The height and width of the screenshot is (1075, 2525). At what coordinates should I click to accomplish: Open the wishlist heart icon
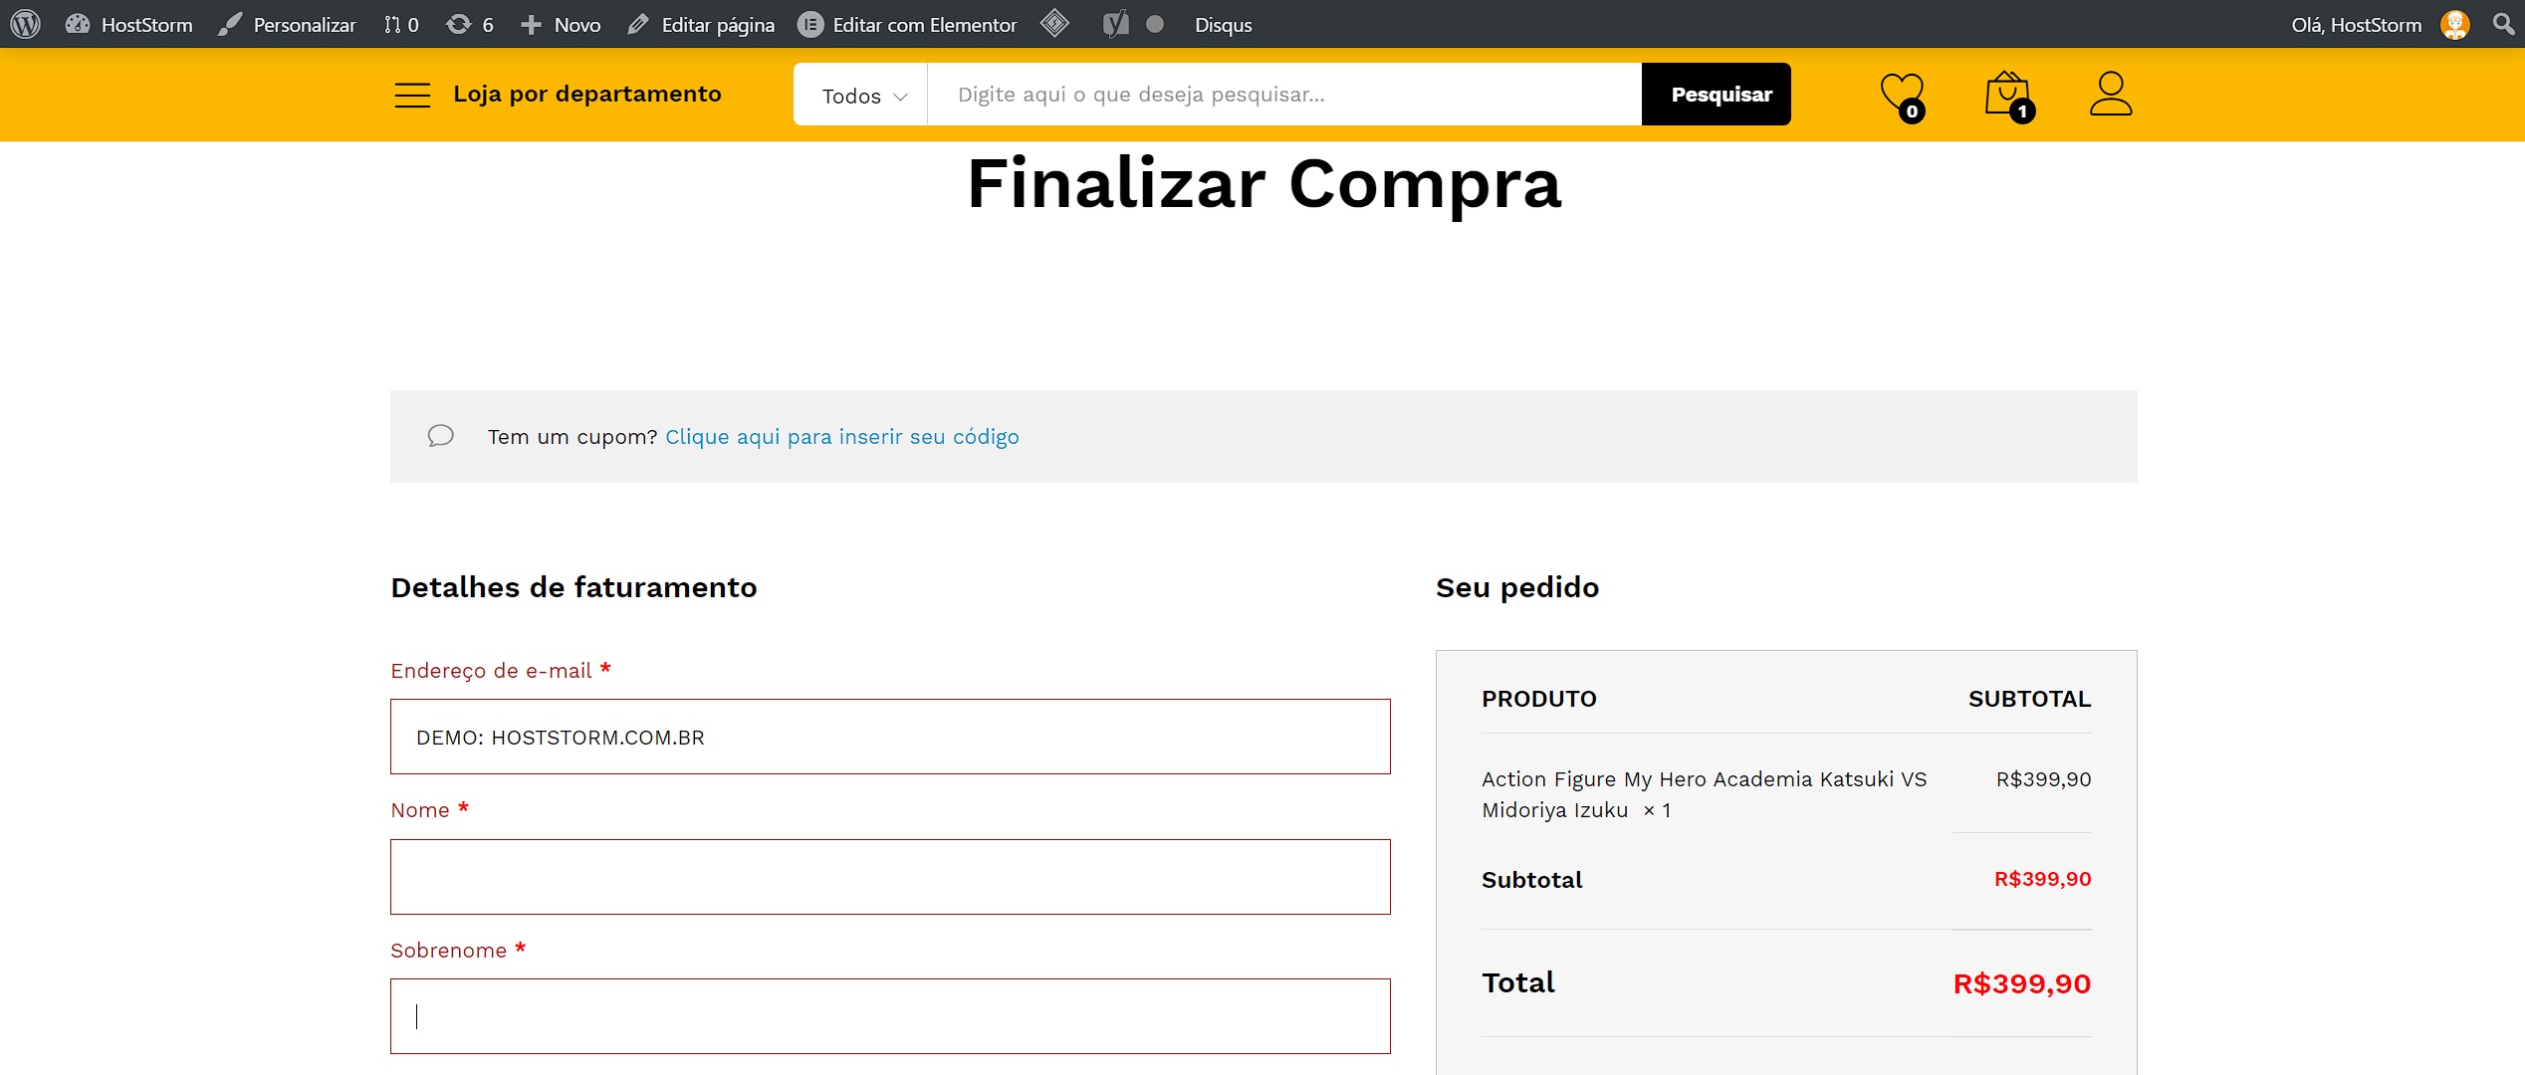[1902, 94]
